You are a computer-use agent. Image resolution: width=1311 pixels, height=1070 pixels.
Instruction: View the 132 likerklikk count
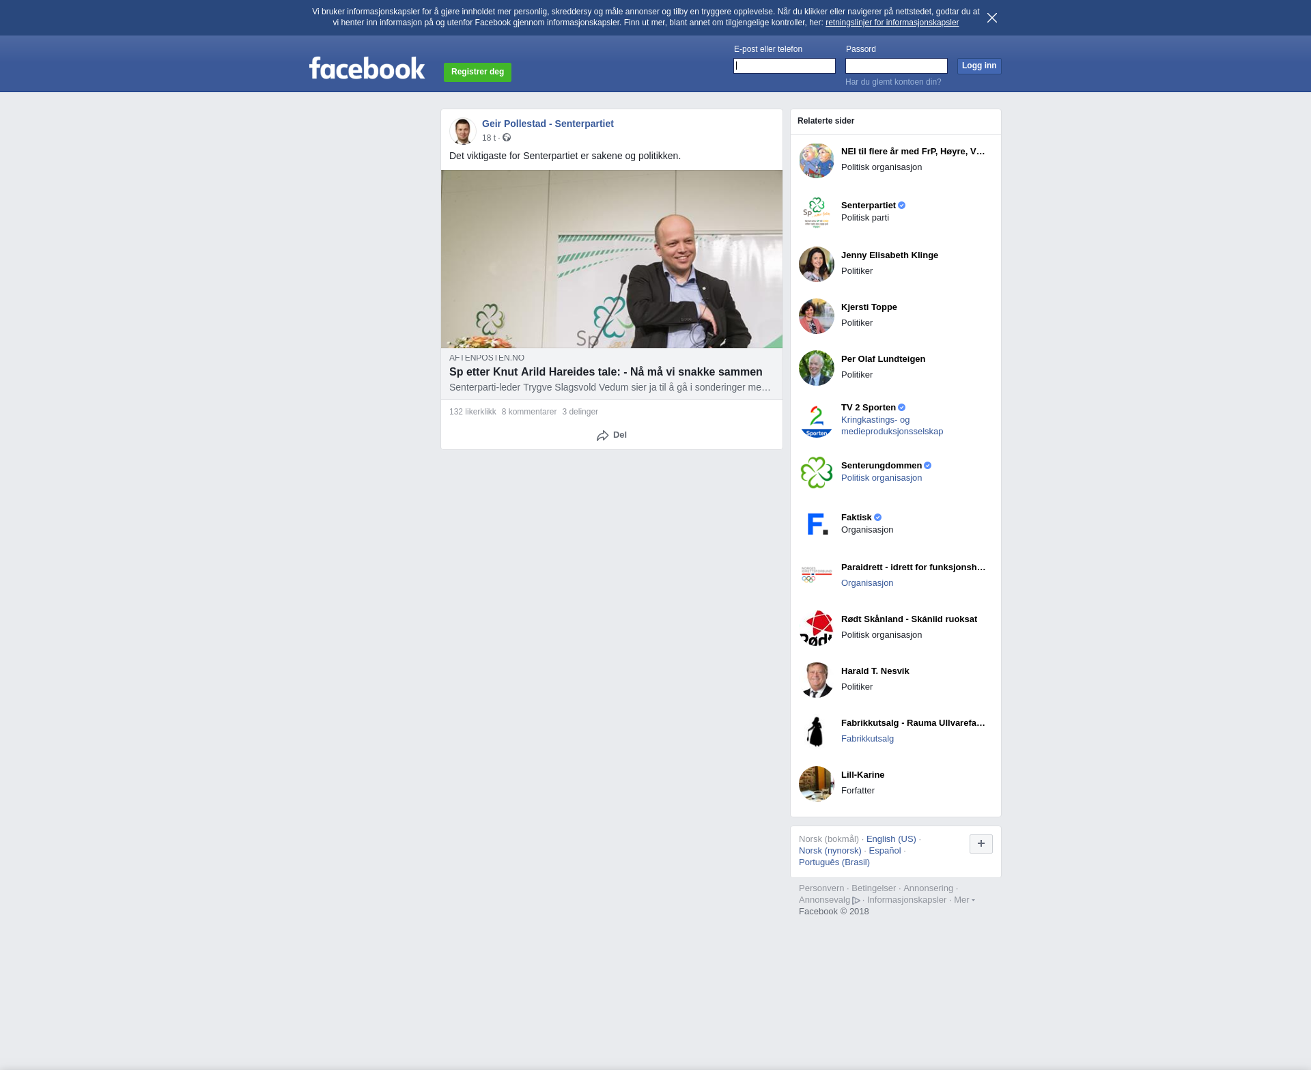473,412
